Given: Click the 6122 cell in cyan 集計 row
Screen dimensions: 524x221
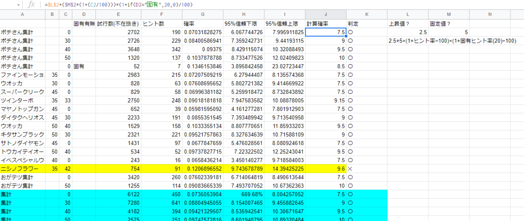Looking at the screenshot, I should (x=118, y=194).
